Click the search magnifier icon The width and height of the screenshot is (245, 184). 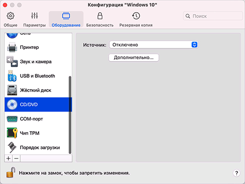coord(188,16)
